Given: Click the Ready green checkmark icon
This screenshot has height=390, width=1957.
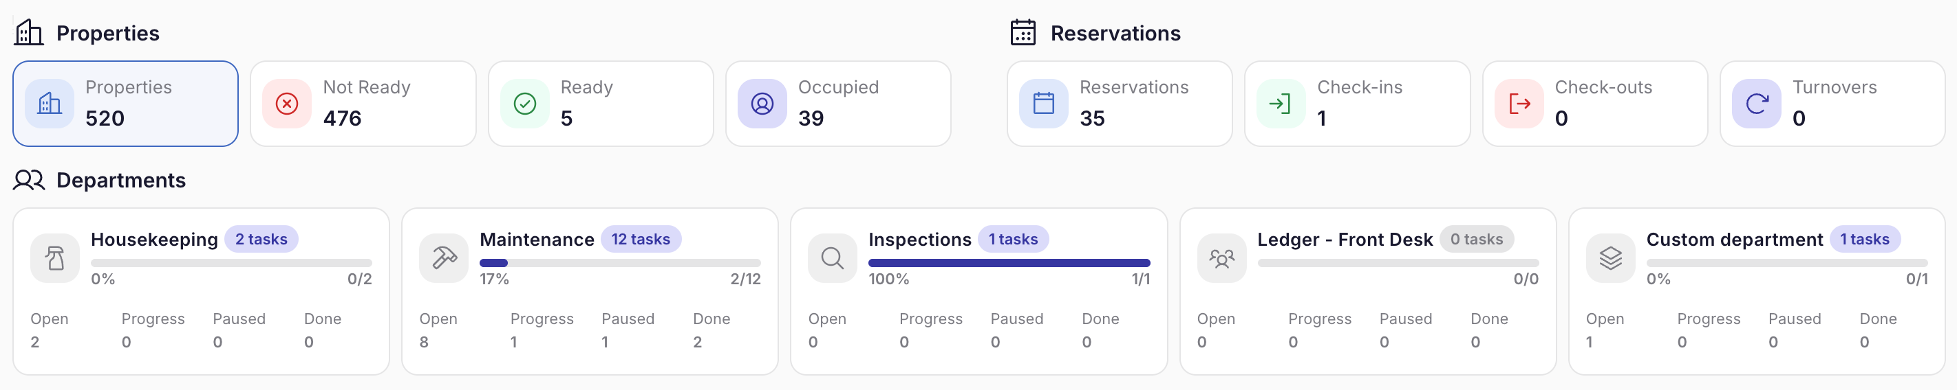Looking at the screenshot, I should pyautogui.click(x=524, y=104).
